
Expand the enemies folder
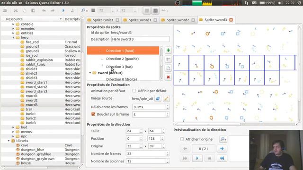(x=13, y=28)
